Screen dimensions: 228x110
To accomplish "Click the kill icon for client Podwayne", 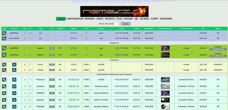I will 14,80.
